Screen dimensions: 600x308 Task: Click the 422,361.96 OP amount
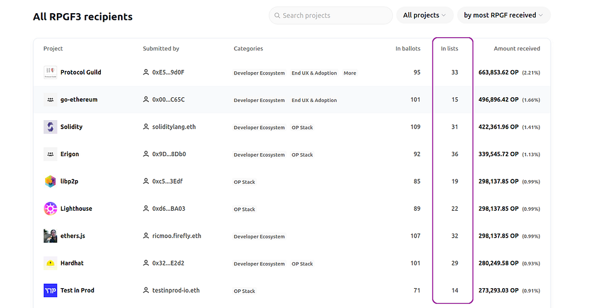[499, 127]
